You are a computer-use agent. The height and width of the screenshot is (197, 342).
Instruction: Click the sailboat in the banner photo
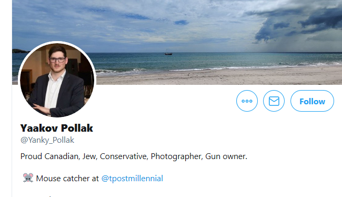pyautogui.click(x=168, y=52)
